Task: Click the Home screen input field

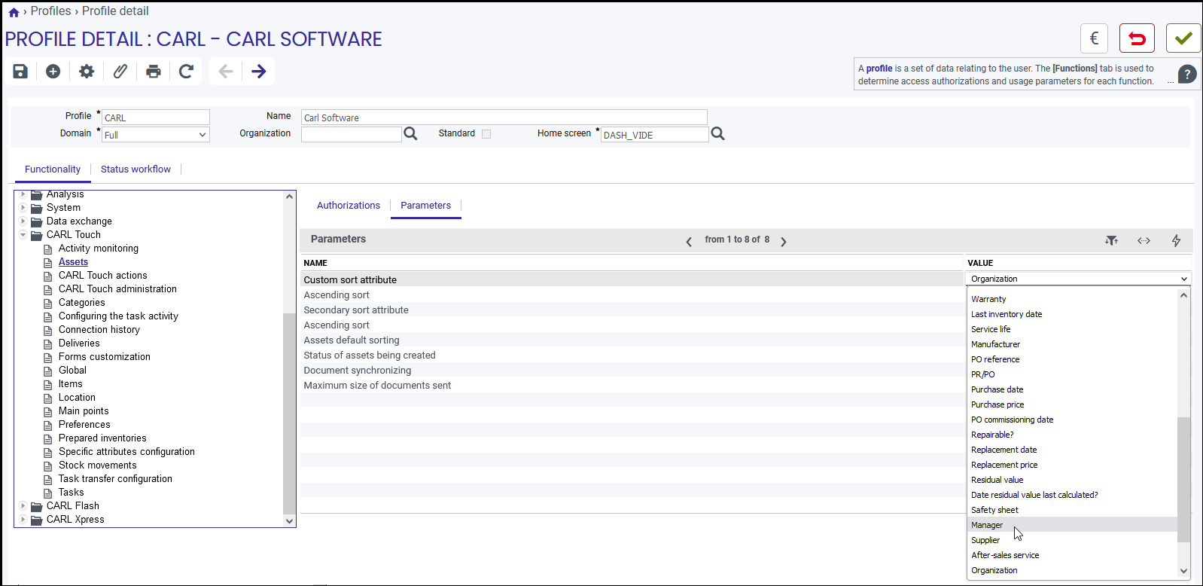Action: pos(655,135)
